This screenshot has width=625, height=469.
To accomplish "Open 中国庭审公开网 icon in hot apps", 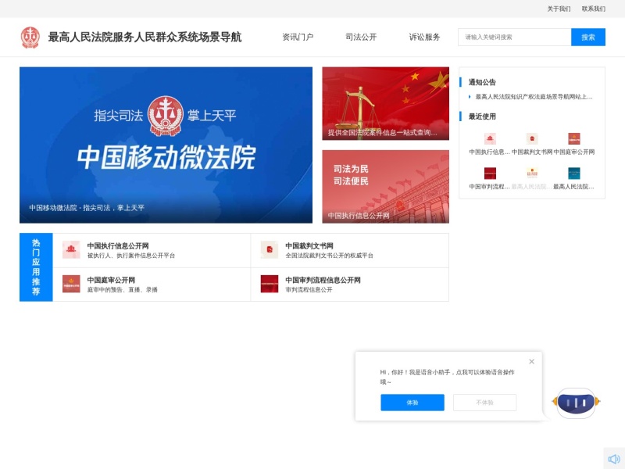I will pyautogui.click(x=71, y=284).
